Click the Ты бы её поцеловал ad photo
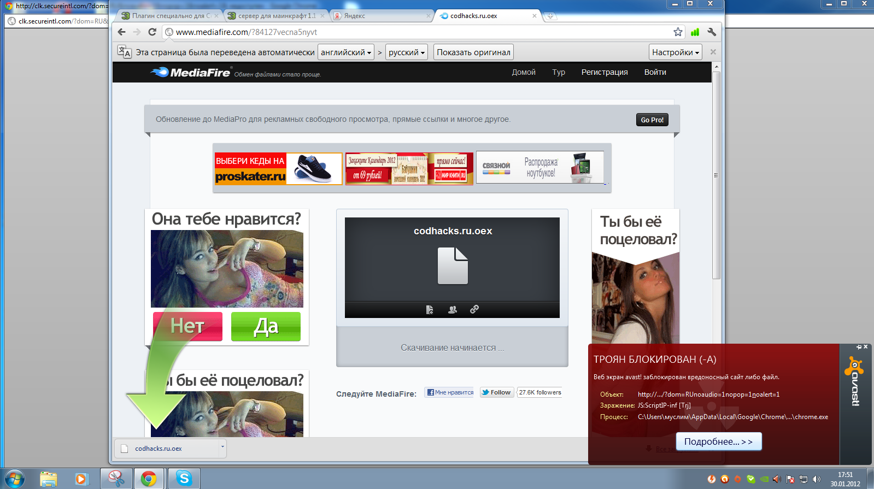The image size is (874, 489). coord(635,298)
